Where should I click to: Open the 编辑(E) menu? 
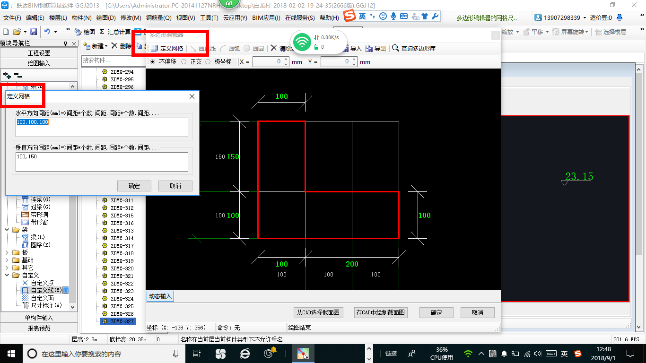[35, 17]
